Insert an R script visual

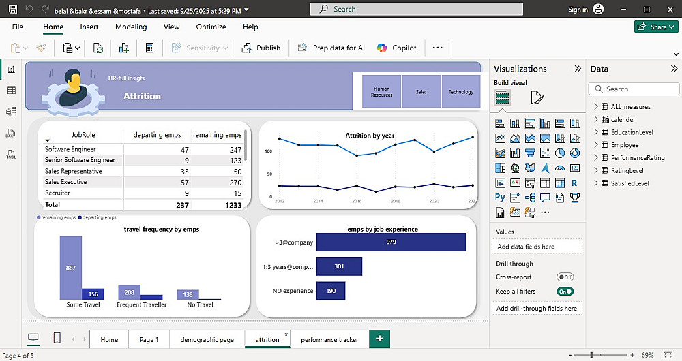click(x=574, y=183)
